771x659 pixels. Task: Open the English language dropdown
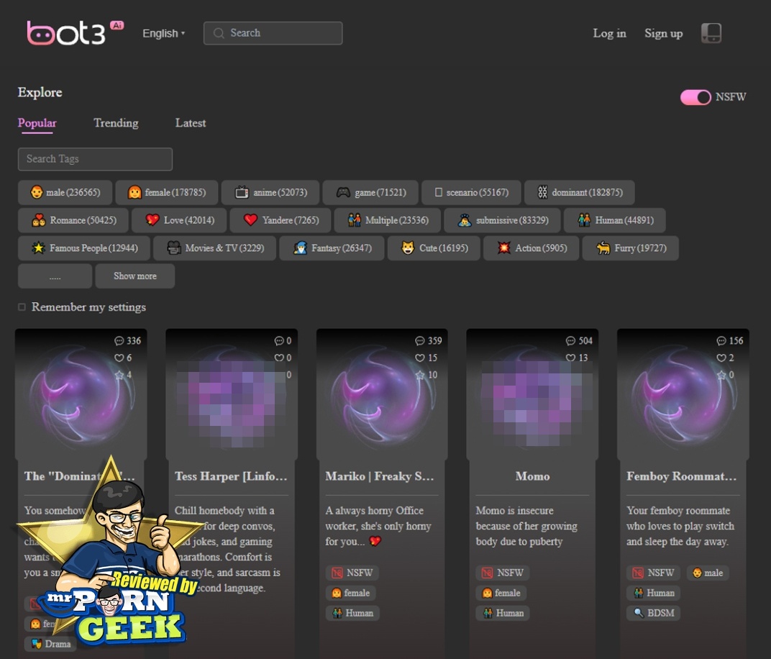[163, 33]
